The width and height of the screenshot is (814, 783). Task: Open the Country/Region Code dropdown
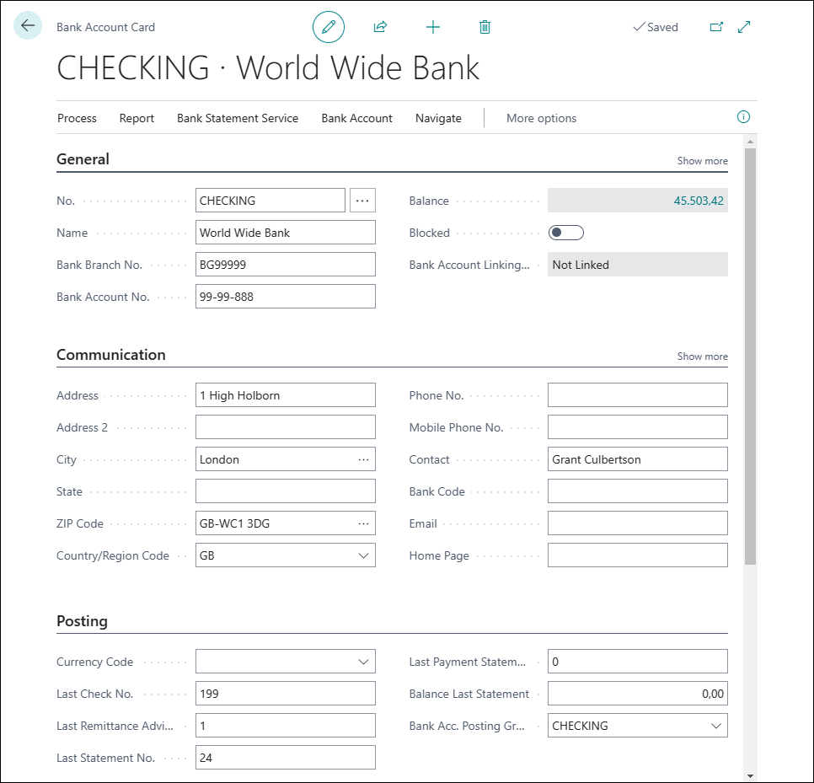pos(362,555)
